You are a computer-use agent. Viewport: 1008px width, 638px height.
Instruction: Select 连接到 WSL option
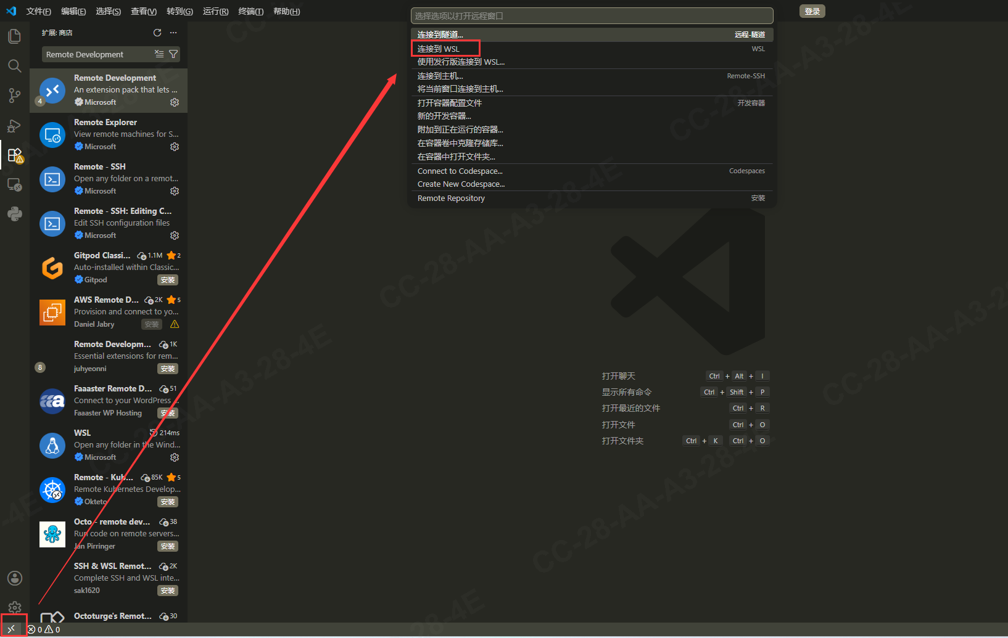click(x=592, y=49)
